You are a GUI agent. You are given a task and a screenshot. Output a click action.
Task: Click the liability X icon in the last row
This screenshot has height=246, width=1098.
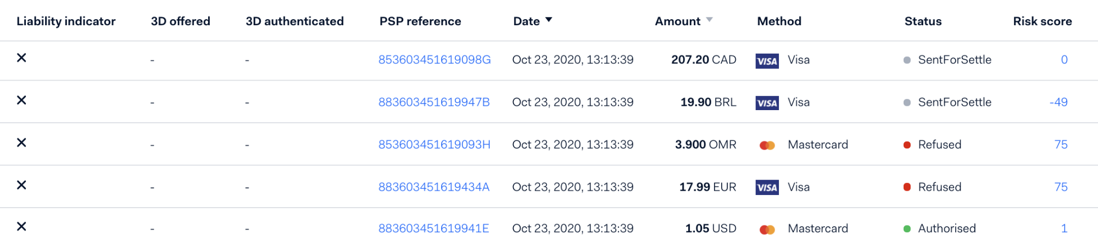click(21, 226)
